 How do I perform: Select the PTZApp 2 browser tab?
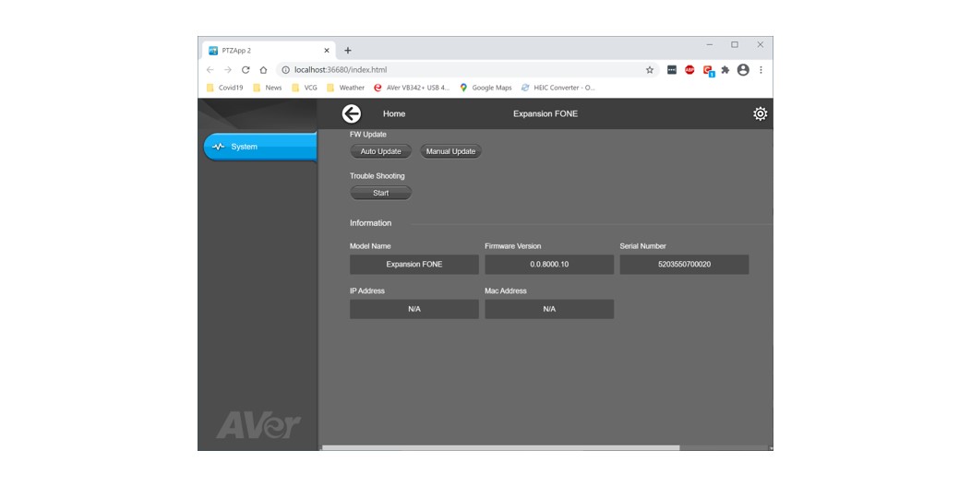(x=270, y=51)
